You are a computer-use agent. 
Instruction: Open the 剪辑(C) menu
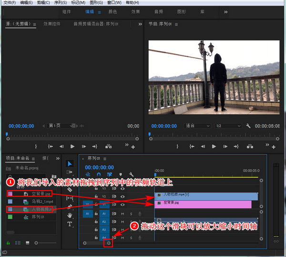click(43, 2)
